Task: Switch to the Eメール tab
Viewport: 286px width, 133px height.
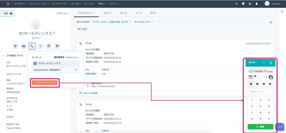Action: pyautogui.click(x=123, y=13)
